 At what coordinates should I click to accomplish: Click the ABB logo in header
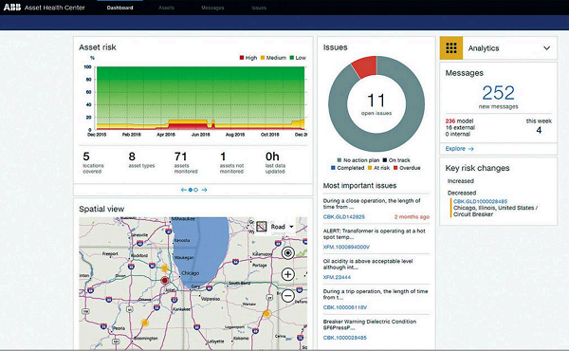pos(12,8)
